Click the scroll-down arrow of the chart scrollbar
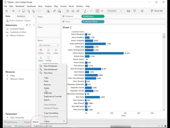The width and height of the screenshot is (170, 128). 164,110
